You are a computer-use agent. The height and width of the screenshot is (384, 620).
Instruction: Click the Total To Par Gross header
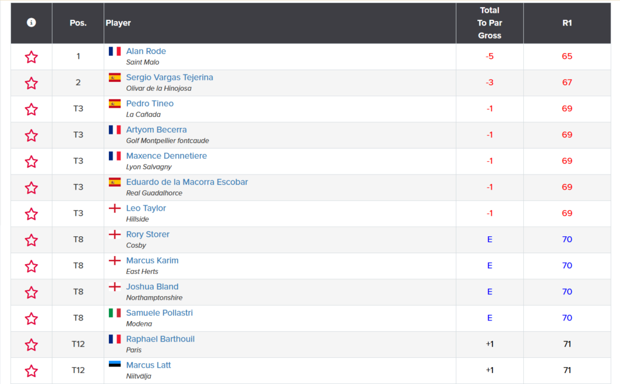pyautogui.click(x=489, y=23)
